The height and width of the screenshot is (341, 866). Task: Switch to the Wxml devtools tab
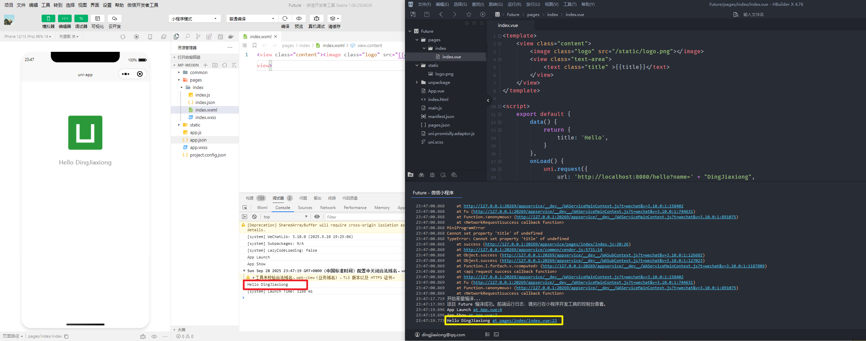262,208
